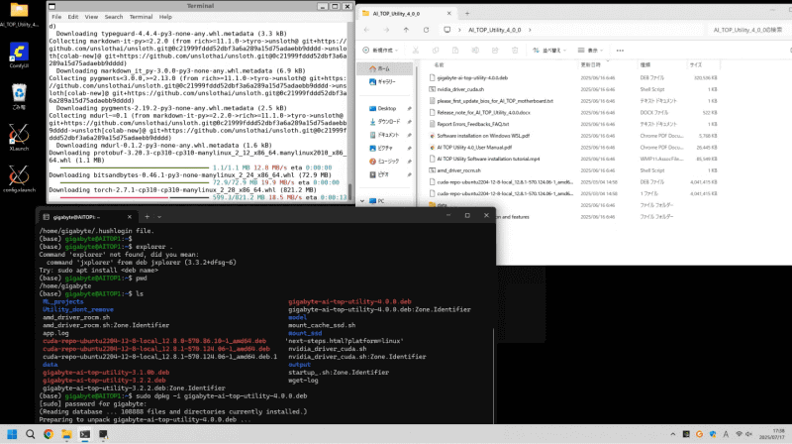792x444 pixels.
Task: Select the AI_TOP_Utility_4_0_0 Explorer tab
Action: tap(406, 14)
